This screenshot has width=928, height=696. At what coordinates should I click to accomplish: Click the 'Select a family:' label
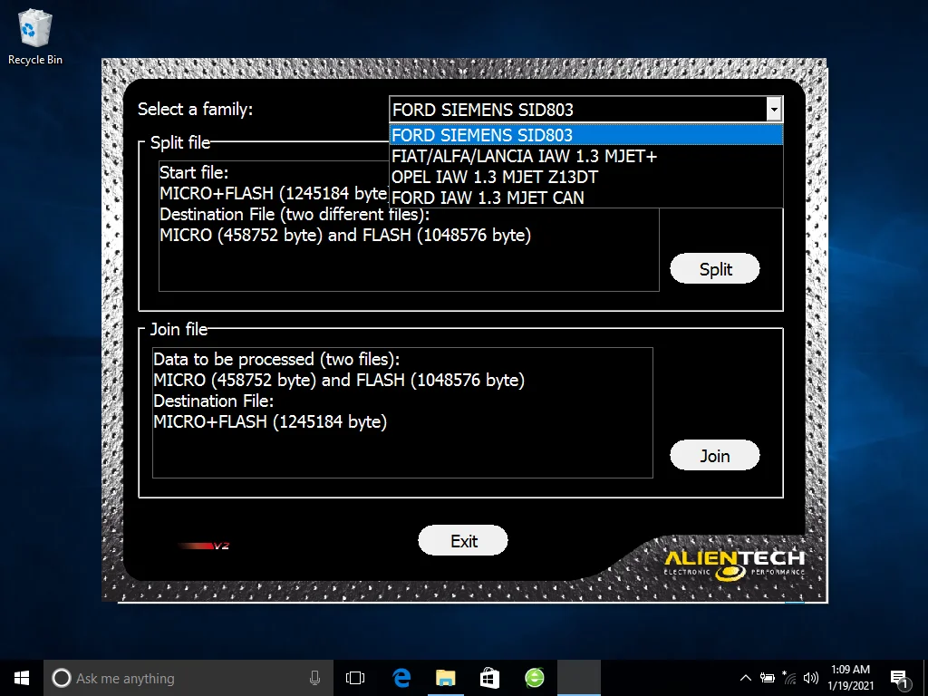pyautogui.click(x=196, y=109)
